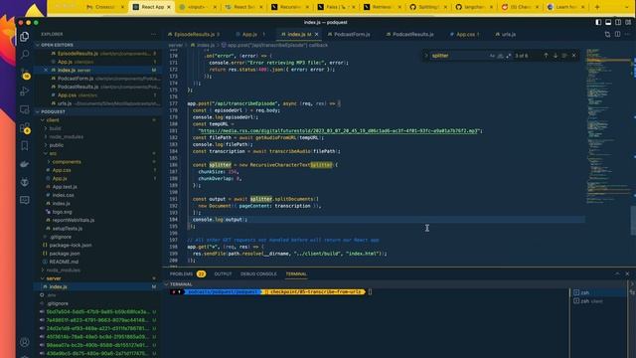
Task: Click the find input containing splitter
Action: (458, 56)
